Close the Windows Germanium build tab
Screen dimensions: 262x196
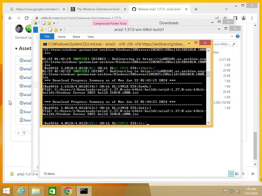125,9
